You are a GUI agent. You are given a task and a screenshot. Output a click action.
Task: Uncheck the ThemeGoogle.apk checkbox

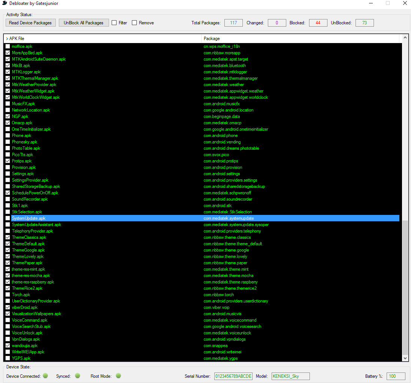point(7,250)
